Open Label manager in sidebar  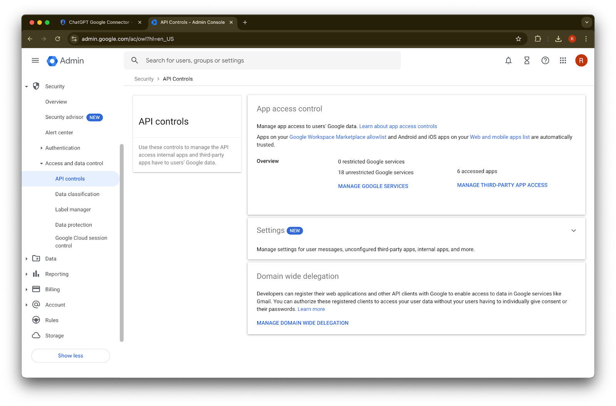tap(73, 210)
